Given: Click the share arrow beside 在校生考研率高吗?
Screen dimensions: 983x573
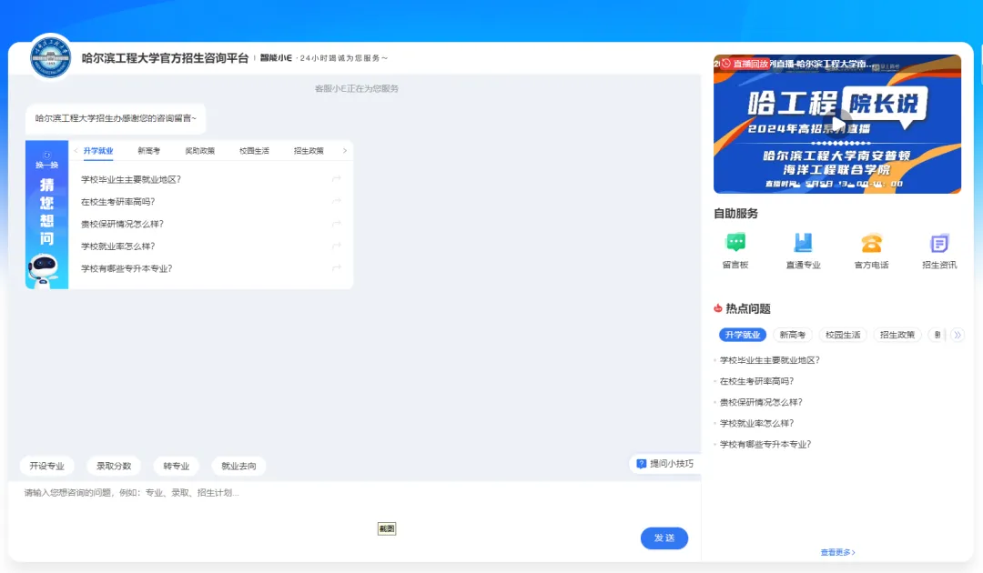Looking at the screenshot, I should tap(337, 202).
